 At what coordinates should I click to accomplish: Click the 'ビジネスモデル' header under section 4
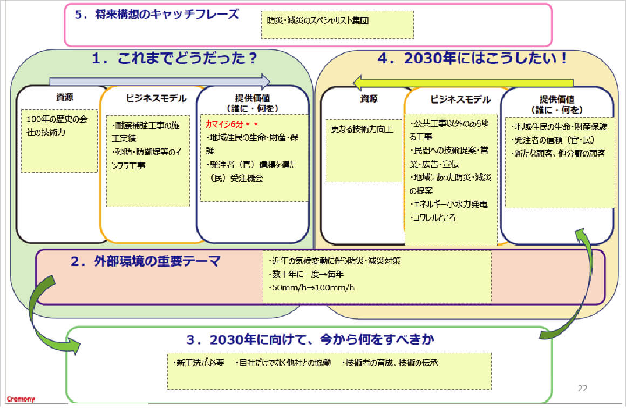[x=460, y=99]
